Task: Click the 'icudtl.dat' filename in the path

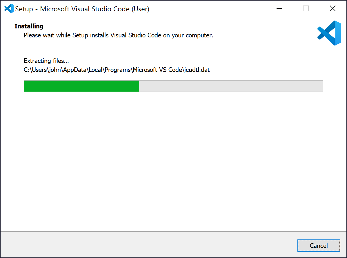Action: click(197, 70)
